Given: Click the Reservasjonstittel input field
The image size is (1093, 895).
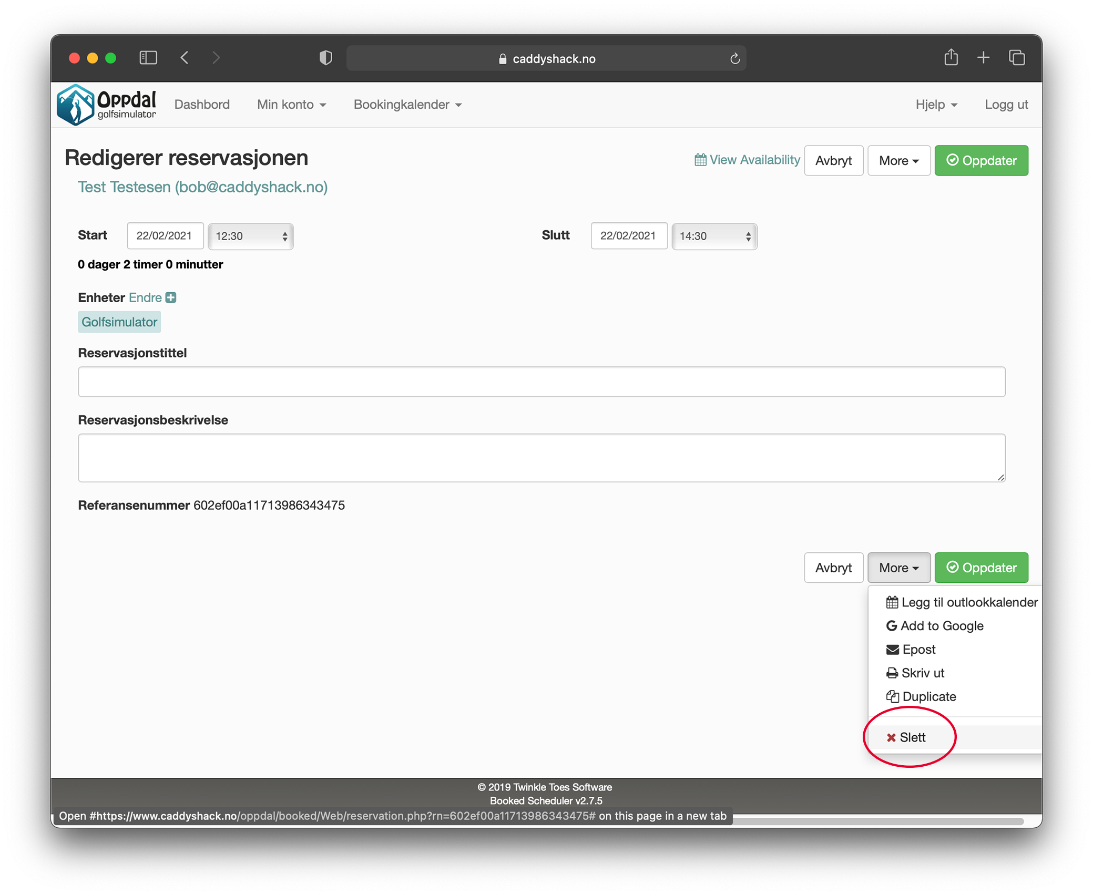Looking at the screenshot, I should tap(541, 382).
